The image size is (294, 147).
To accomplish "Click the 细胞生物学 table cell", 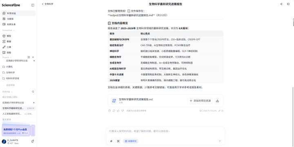I will pyautogui.click(x=116, y=57).
